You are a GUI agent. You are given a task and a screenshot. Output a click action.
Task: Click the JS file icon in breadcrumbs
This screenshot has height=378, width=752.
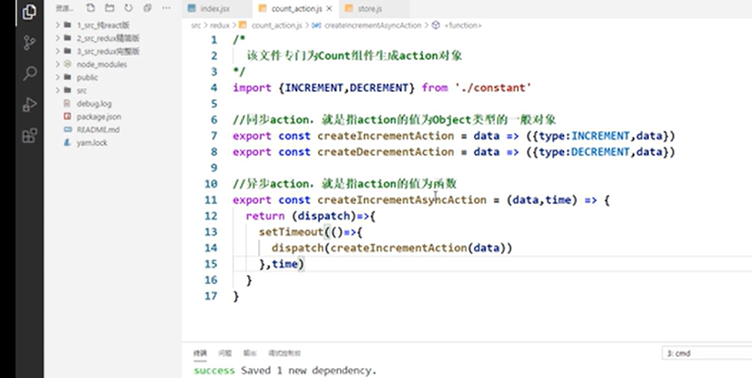242,26
